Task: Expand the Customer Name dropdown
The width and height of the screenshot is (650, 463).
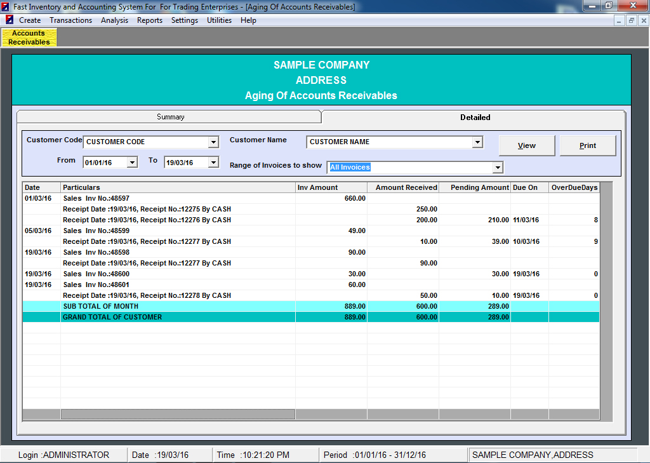Action: pos(477,142)
